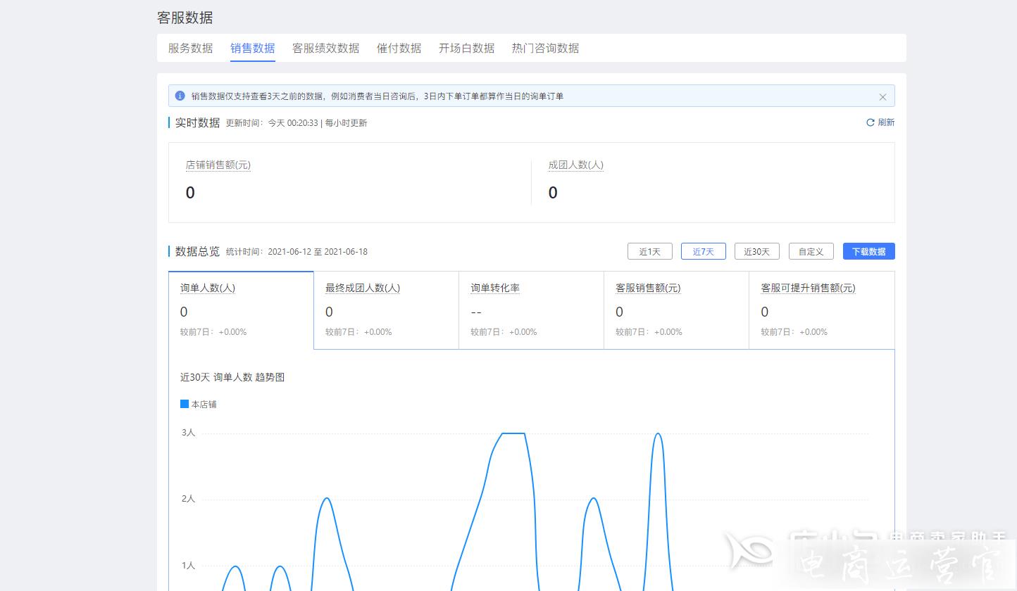
Task: Click the info icon in the notice banner
Action: tap(180, 96)
